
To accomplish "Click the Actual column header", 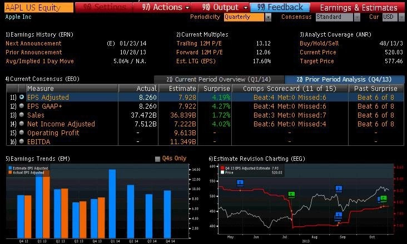I will click(138, 89).
